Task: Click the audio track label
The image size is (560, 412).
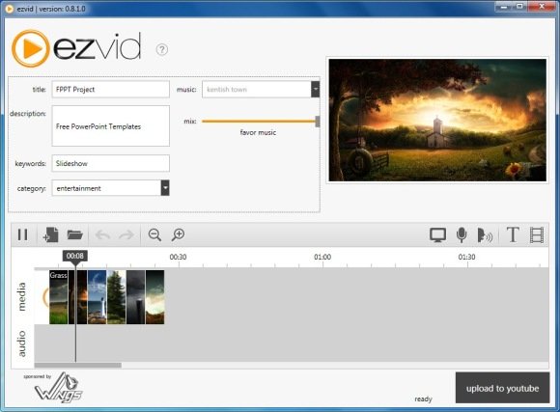Action: [x=22, y=343]
